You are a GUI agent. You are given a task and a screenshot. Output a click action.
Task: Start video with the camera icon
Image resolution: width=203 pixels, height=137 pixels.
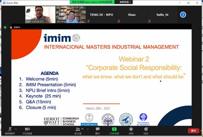27,131
